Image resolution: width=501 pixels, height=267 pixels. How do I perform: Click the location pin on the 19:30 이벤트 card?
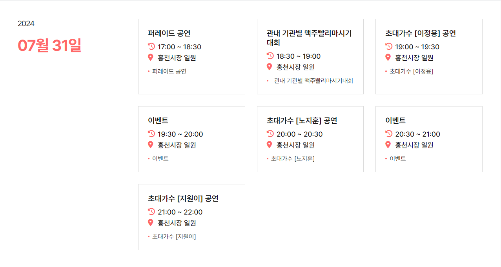coord(151,144)
